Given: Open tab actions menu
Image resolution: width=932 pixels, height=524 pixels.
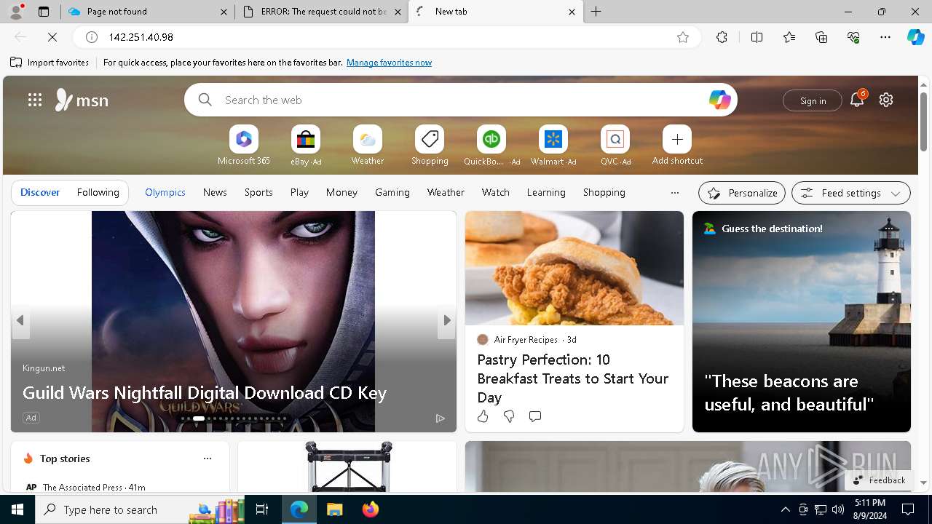Looking at the screenshot, I should (x=44, y=12).
